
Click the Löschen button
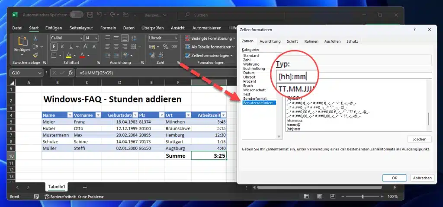pos(419,139)
